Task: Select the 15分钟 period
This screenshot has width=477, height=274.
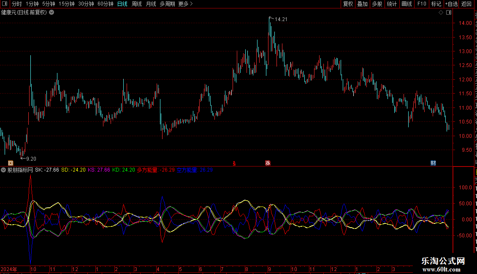Action: click(x=67, y=4)
